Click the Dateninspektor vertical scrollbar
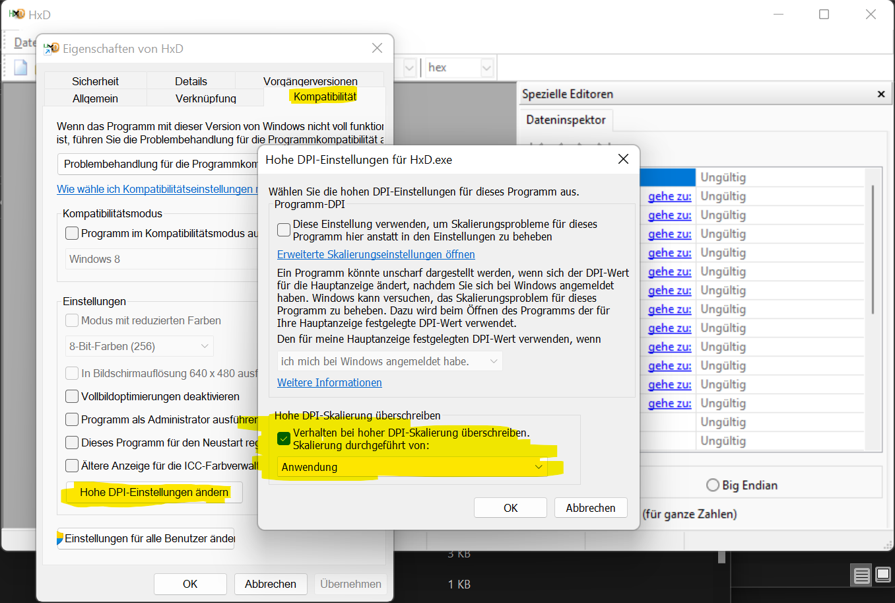This screenshot has height=603, width=895. tap(873, 251)
